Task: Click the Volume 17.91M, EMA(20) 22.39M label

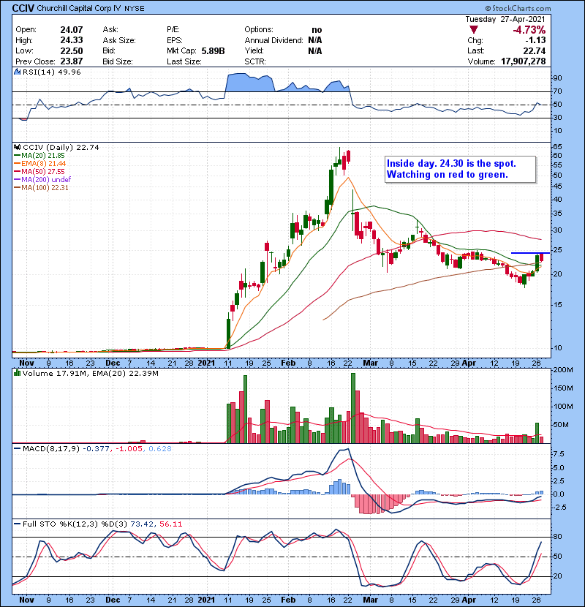Action: tap(90, 373)
